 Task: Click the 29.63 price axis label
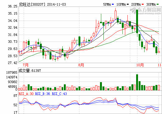click(x=12, y=49)
